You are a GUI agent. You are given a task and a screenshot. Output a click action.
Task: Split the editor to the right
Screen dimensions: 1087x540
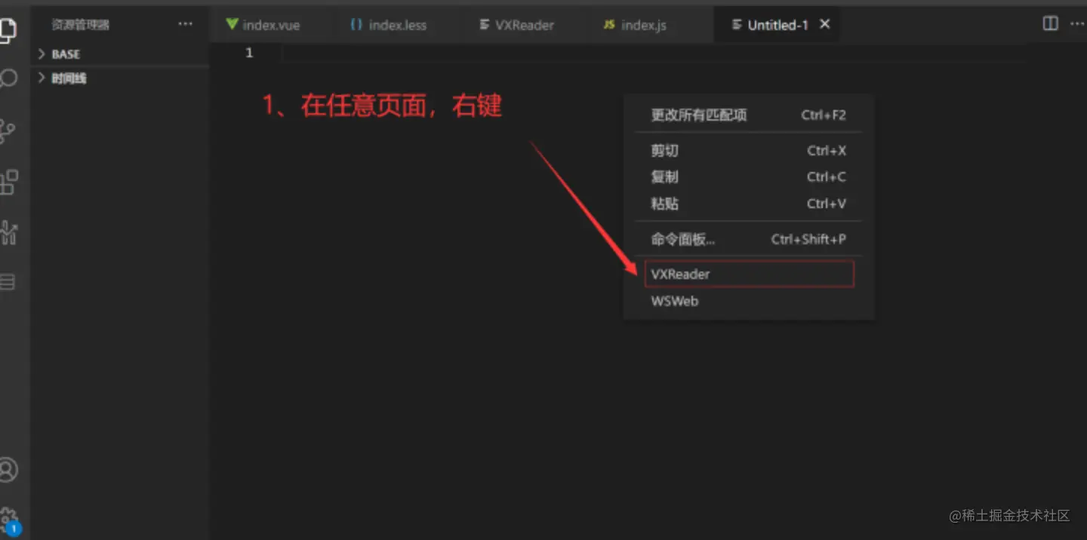click(x=1050, y=23)
